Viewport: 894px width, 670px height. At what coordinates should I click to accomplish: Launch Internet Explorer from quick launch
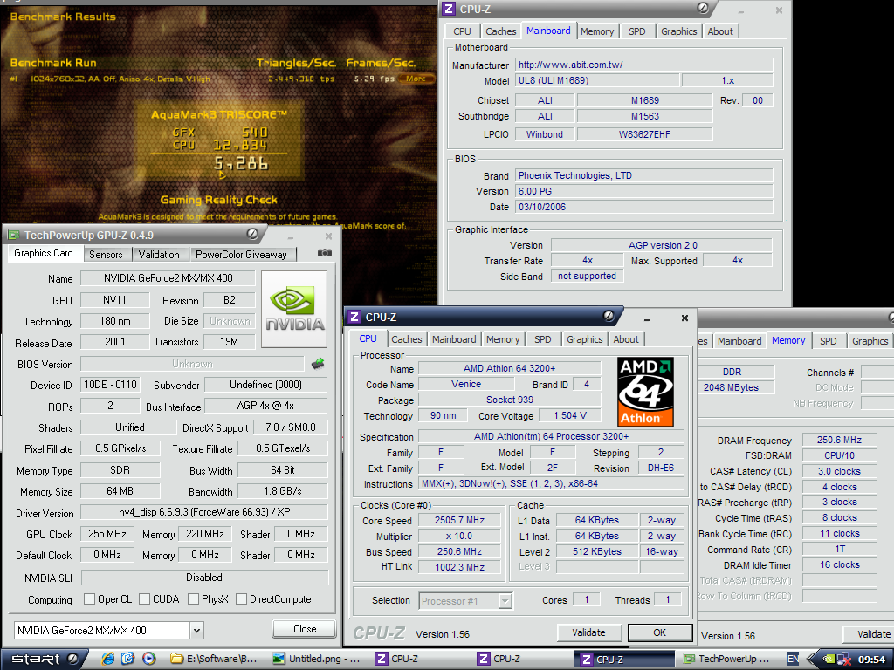pyautogui.click(x=107, y=659)
